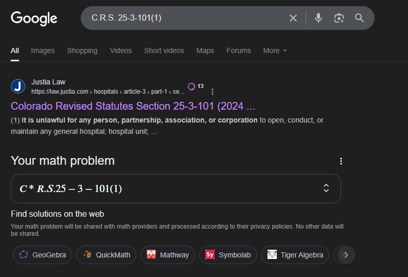The image size is (408, 277).
Task: Open the three-dot menu for Justia result
Action: coord(212,92)
